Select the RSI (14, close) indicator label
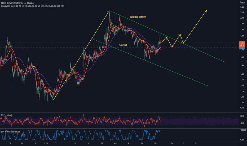The image size is (247, 146). 6,115
